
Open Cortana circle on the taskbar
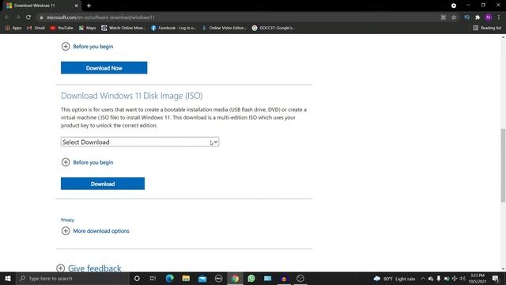(137, 278)
